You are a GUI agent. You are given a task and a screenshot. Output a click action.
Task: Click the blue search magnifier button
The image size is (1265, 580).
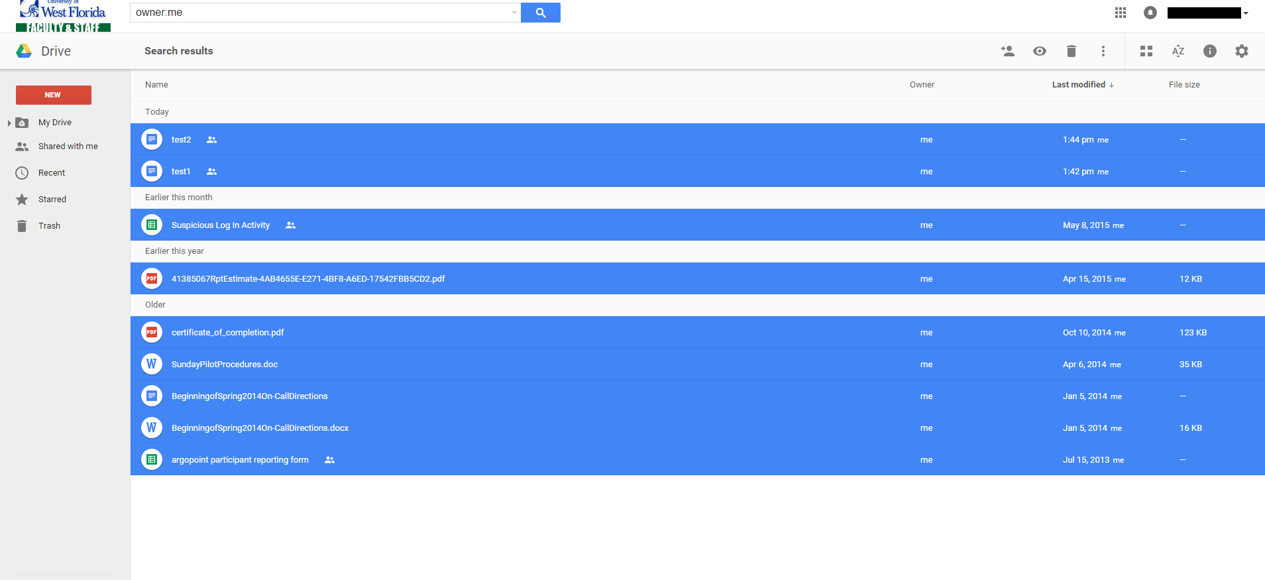540,13
